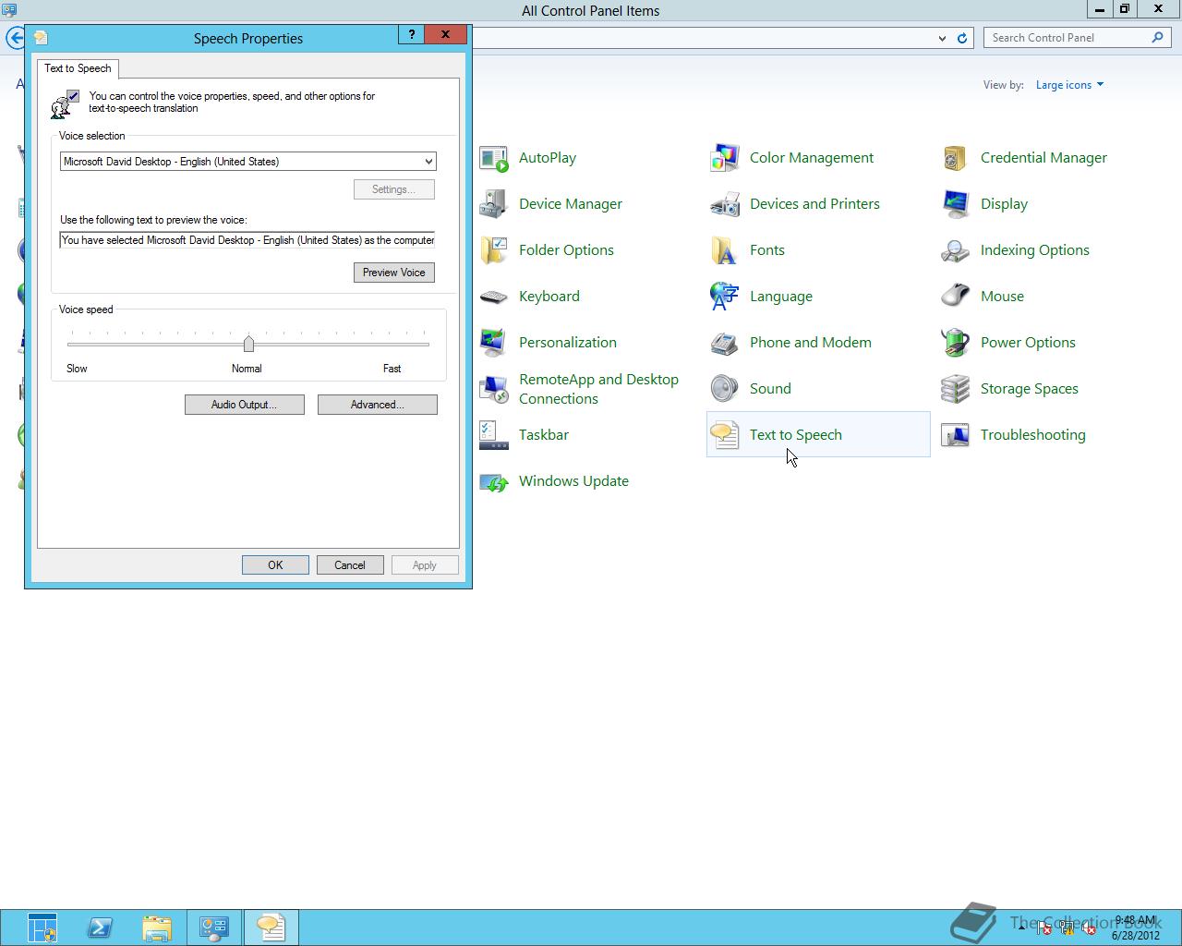
Task: Open File Explorer from the taskbar
Action: click(x=157, y=928)
